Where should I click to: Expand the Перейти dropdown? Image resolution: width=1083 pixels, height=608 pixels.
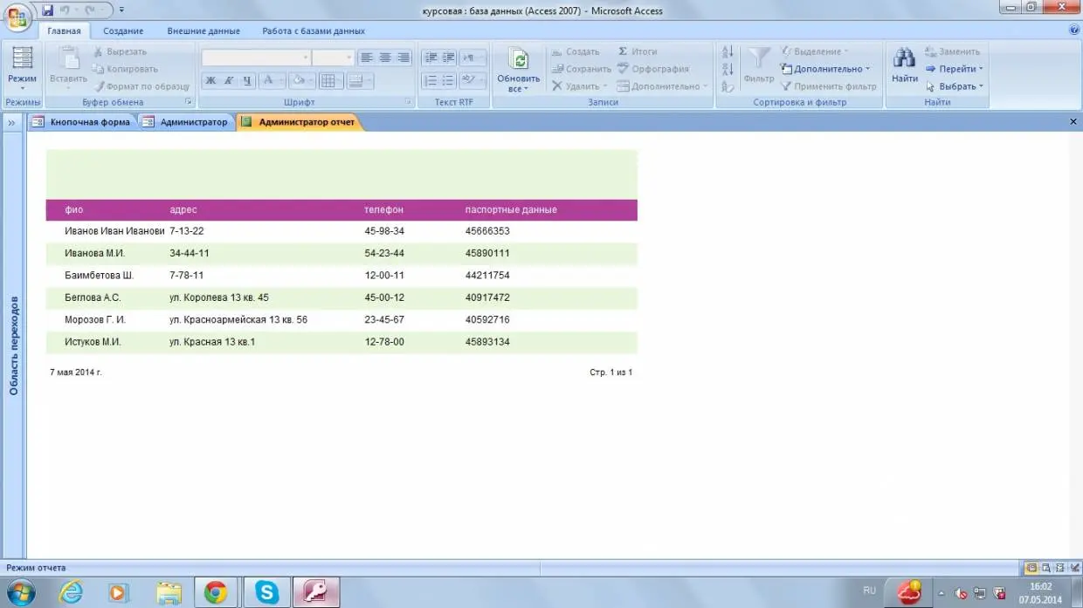(x=960, y=69)
